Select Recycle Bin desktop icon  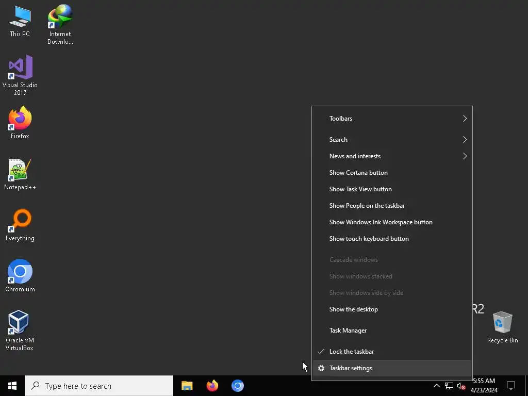tap(502, 327)
